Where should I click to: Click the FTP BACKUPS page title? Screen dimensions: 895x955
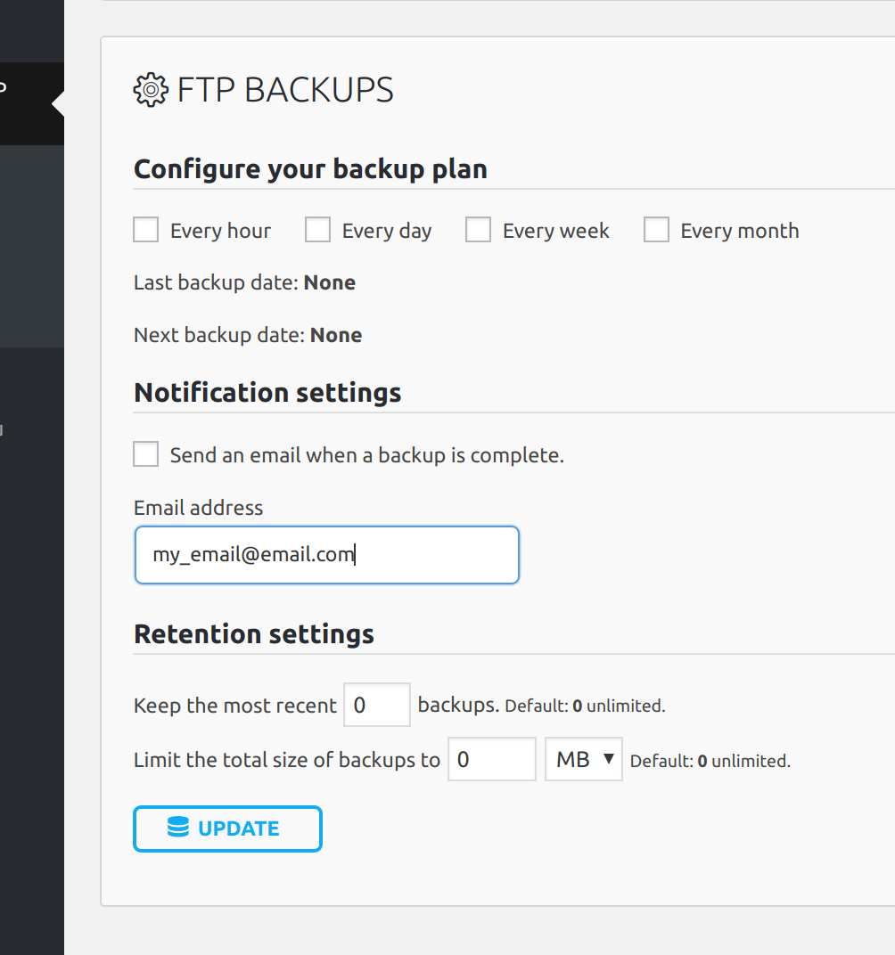285,90
